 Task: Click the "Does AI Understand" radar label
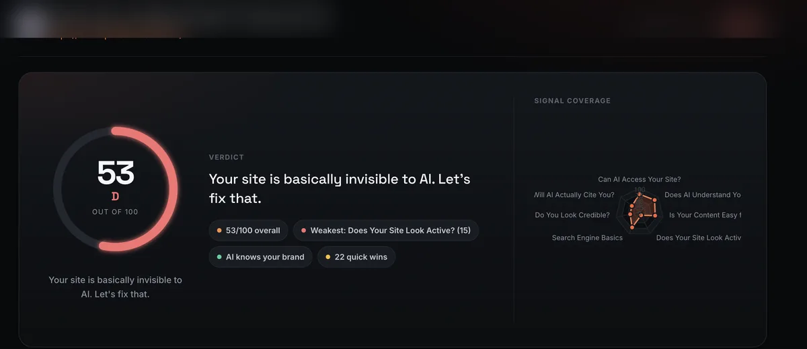coord(703,195)
